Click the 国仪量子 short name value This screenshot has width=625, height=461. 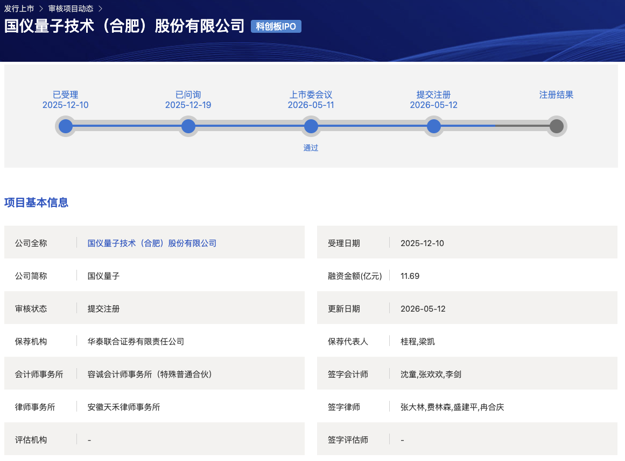coord(104,276)
